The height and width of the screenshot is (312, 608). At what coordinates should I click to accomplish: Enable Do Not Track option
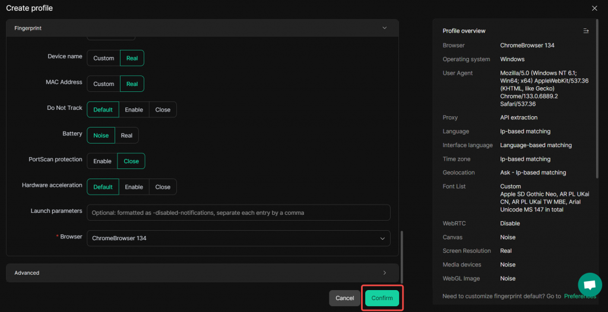[x=134, y=110]
